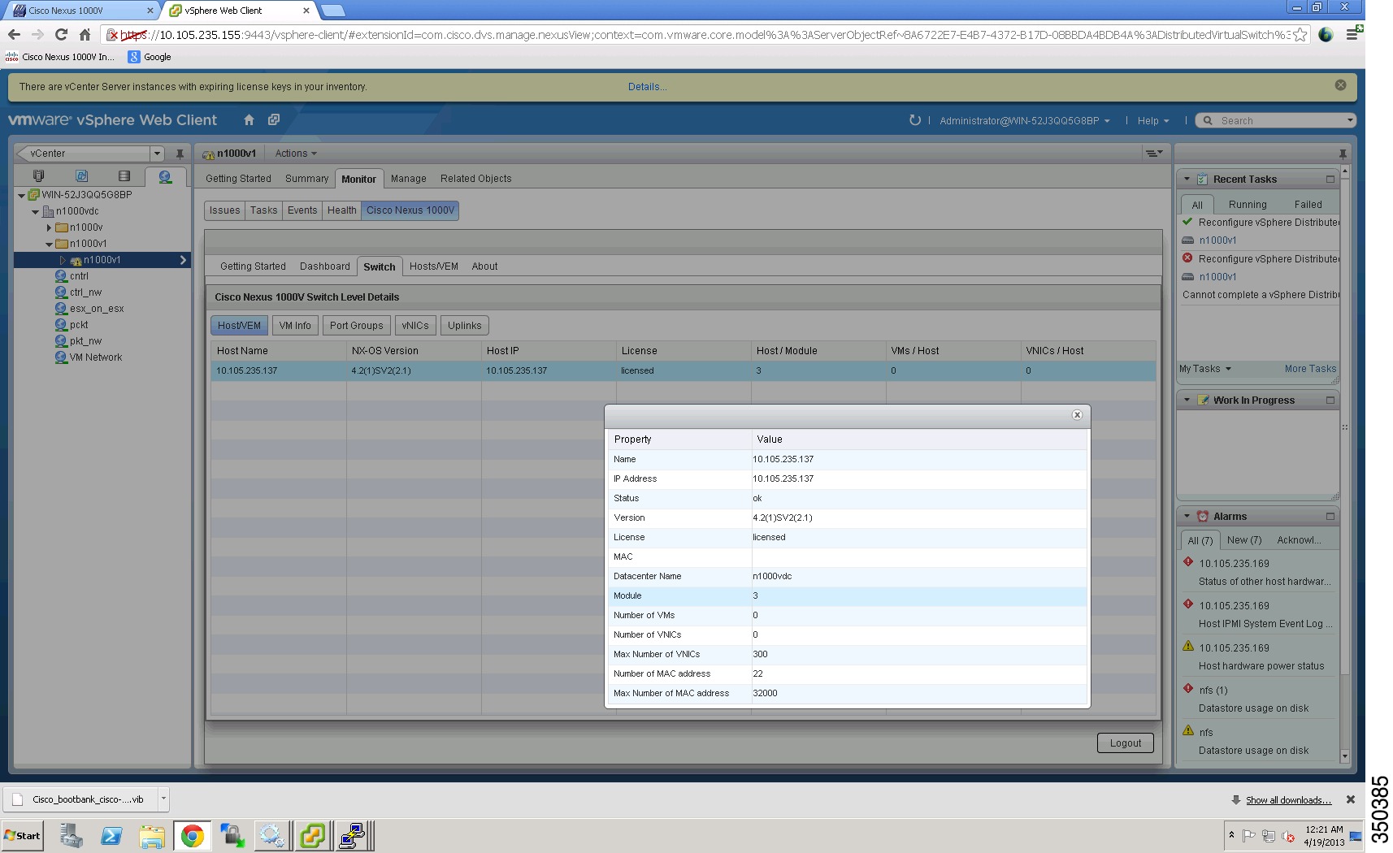Select the New (7) alarms filter
The height and width of the screenshot is (853, 1393).
[x=1243, y=539]
